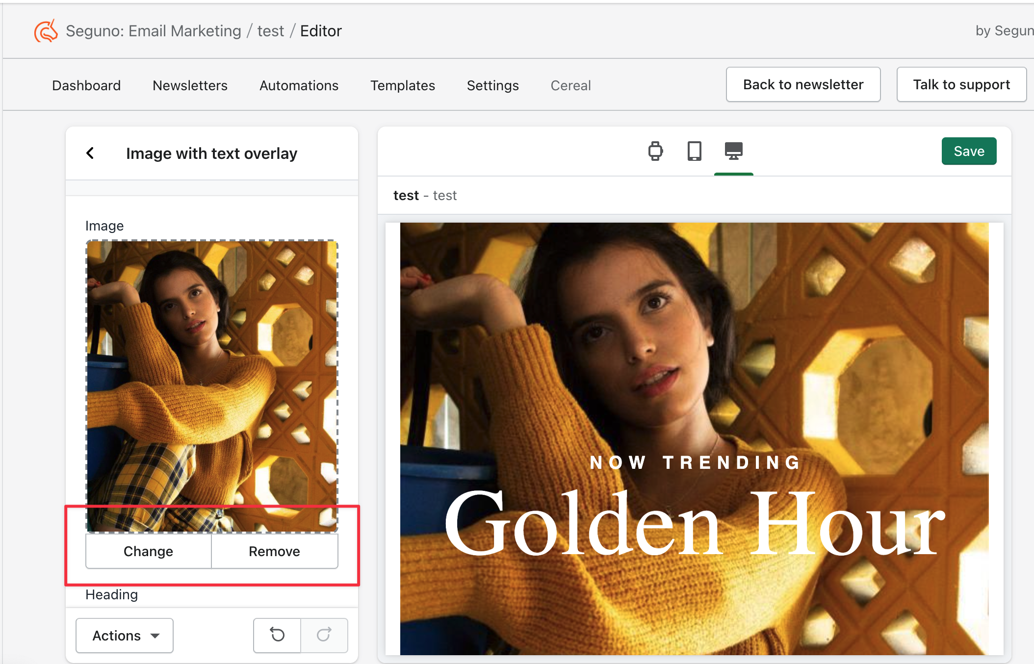This screenshot has height=664, width=1034.
Task: Save the email
Action: [969, 151]
